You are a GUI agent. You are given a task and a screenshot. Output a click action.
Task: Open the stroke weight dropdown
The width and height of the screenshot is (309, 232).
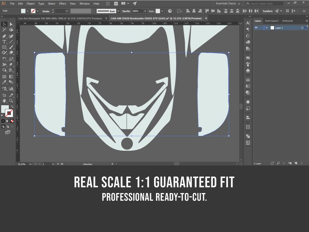click(67, 11)
